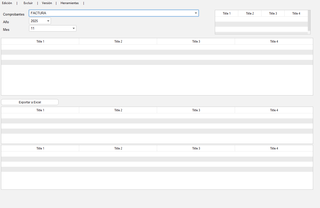The image size is (320, 208).
Task: Expand the Comprobantes dropdown showing FACTURA
Action: click(196, 13)
